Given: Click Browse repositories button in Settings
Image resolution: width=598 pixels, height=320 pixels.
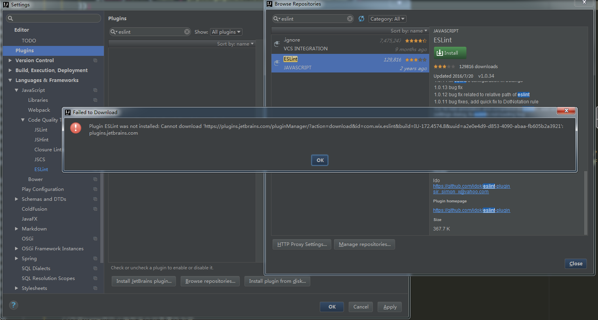Looking at the screenshot, I should (210, 281).
